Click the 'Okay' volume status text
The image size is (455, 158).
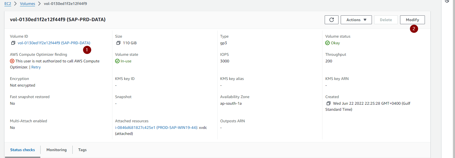click(x=335, y=43)
